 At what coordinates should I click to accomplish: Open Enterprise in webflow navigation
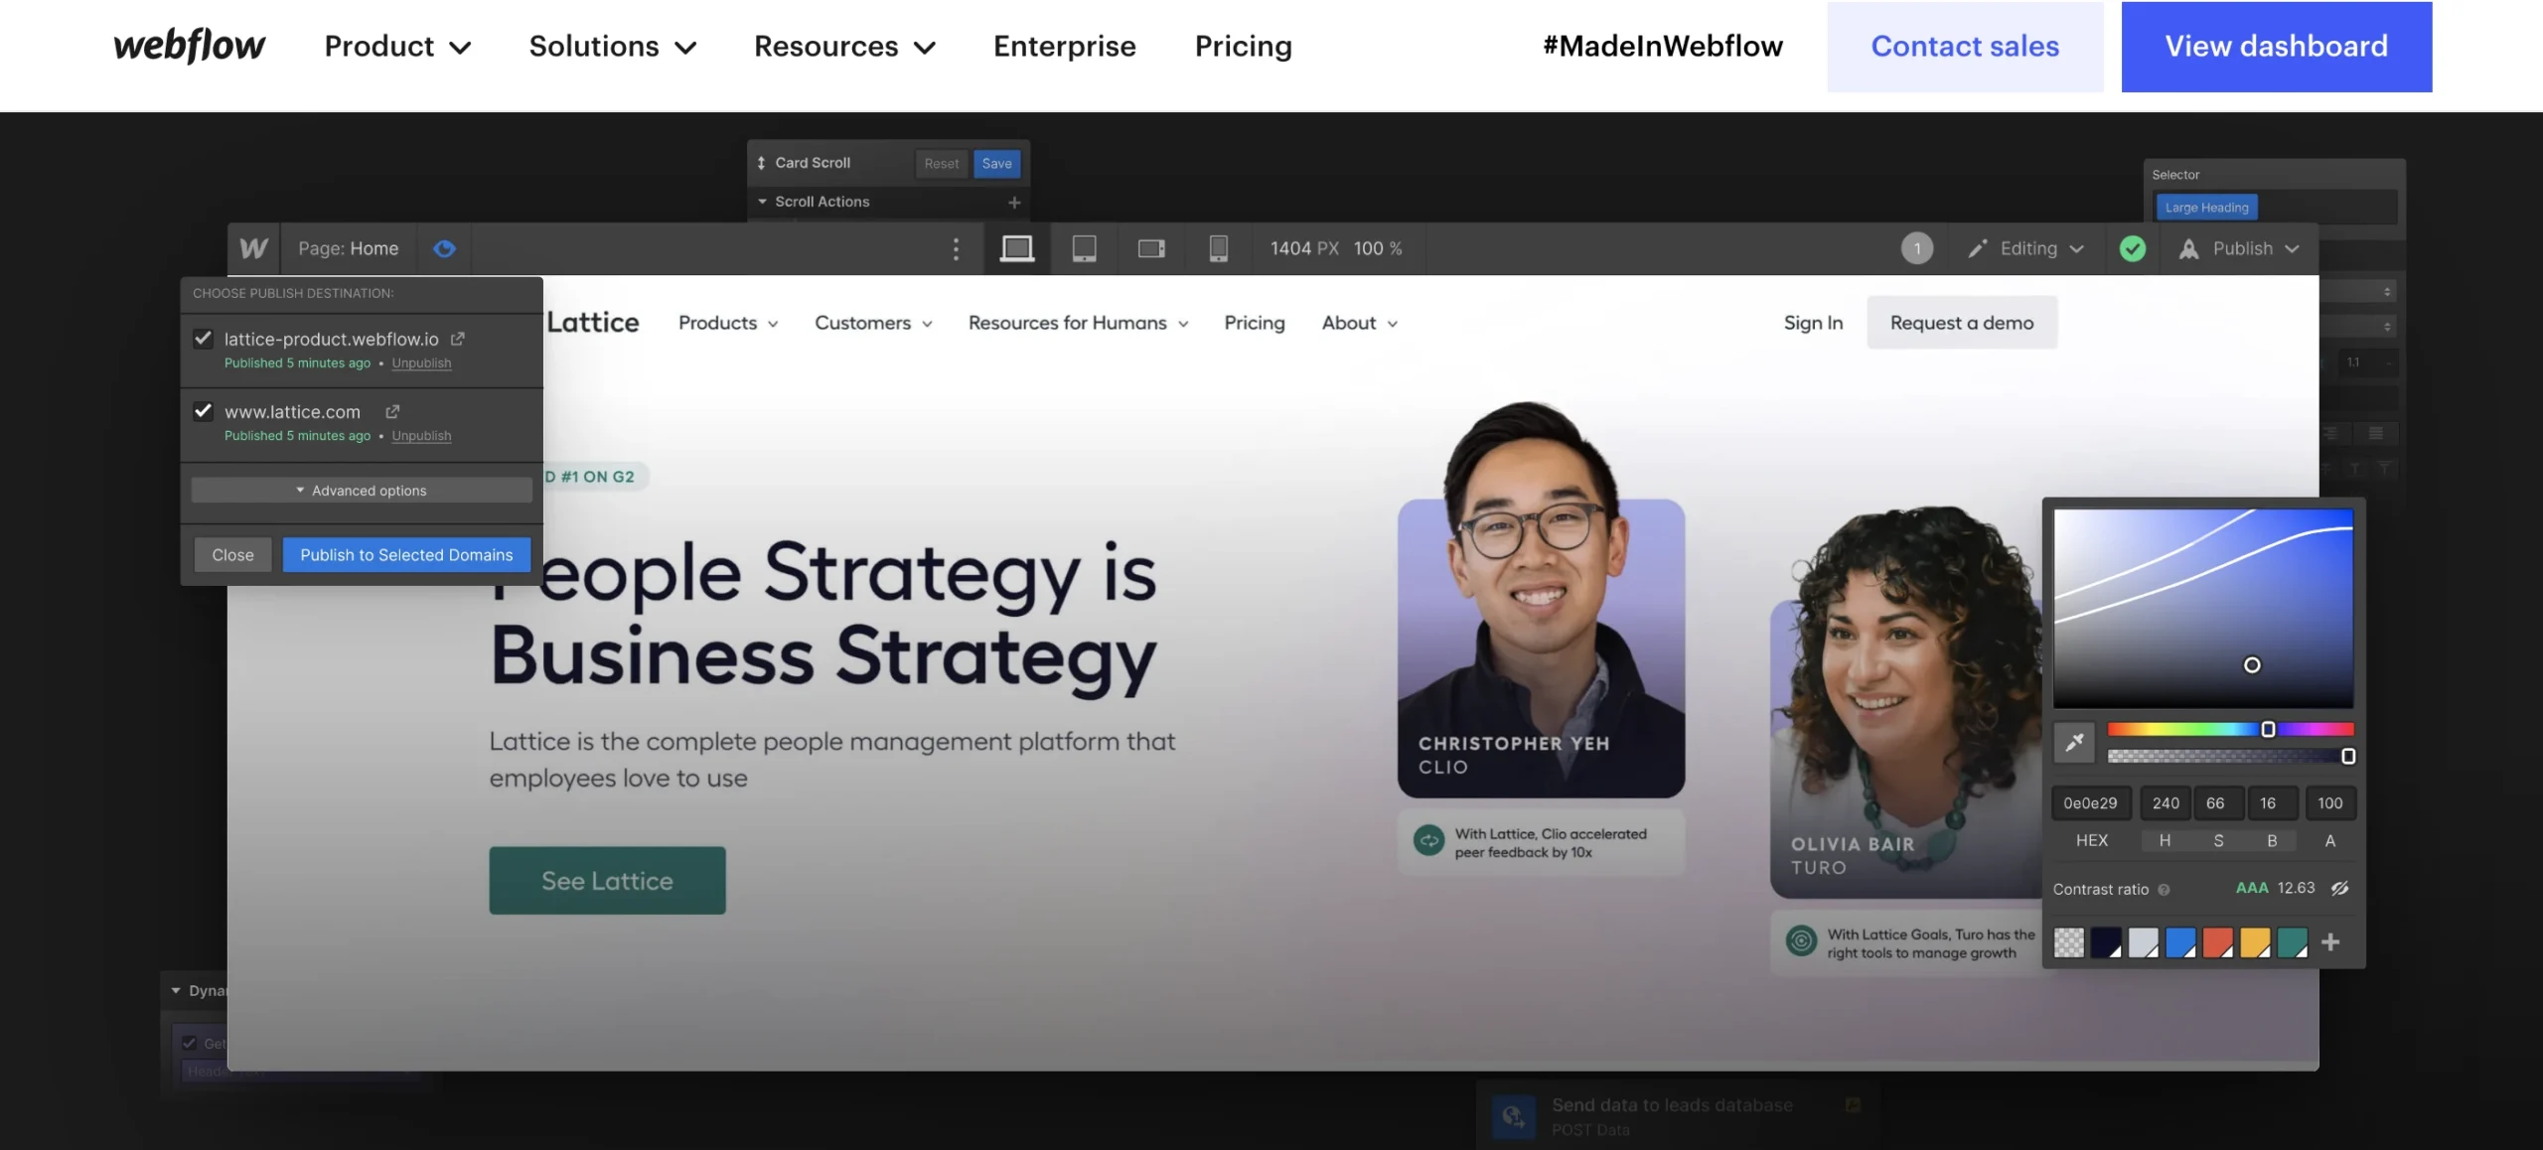pyautogui.click(x=1064, y=46)
